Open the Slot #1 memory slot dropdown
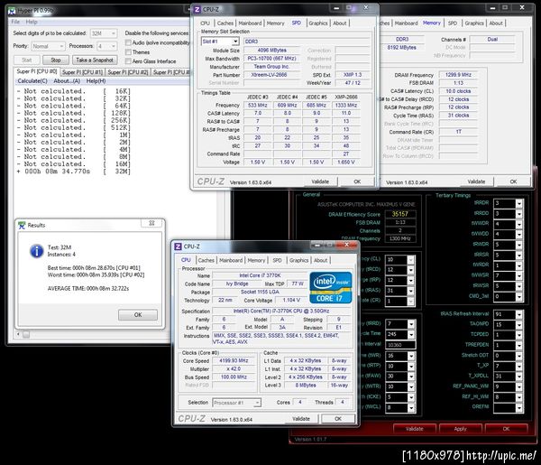This screenshot has height=465, width=541. (x=220, y=42)
